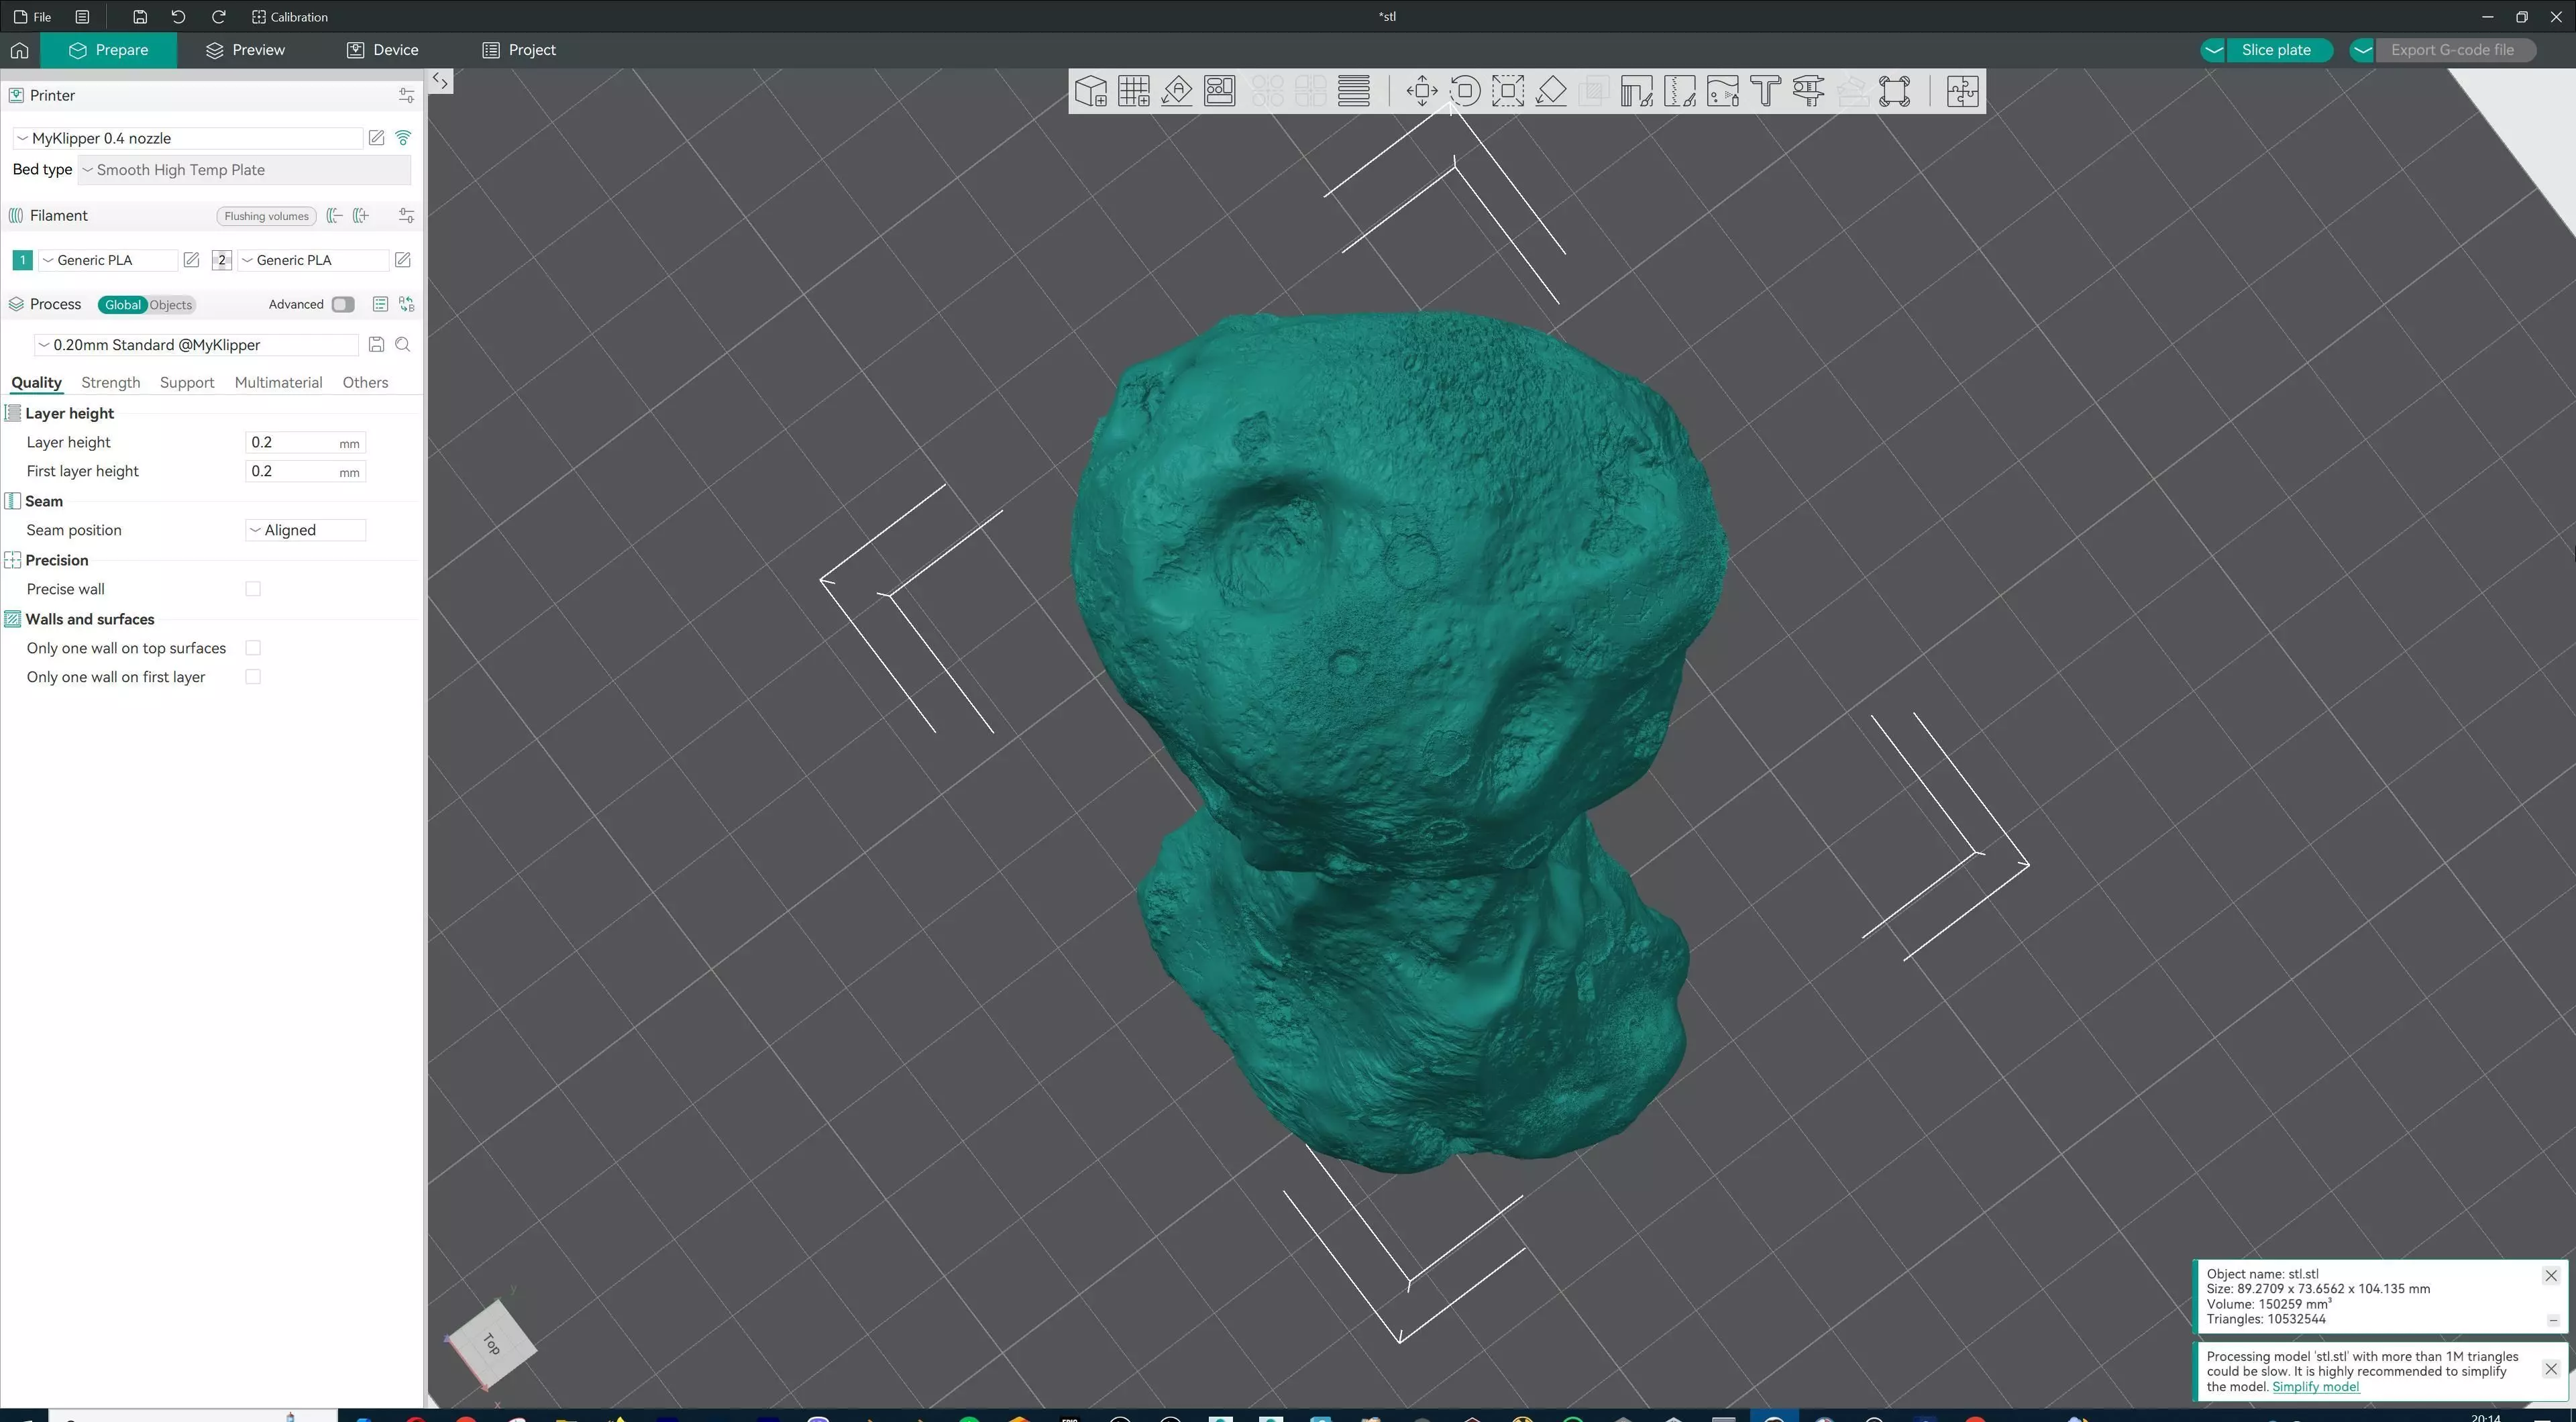Click the search settings magnifier icon
Screen dimensions: 2576x1422
point(403,344)
